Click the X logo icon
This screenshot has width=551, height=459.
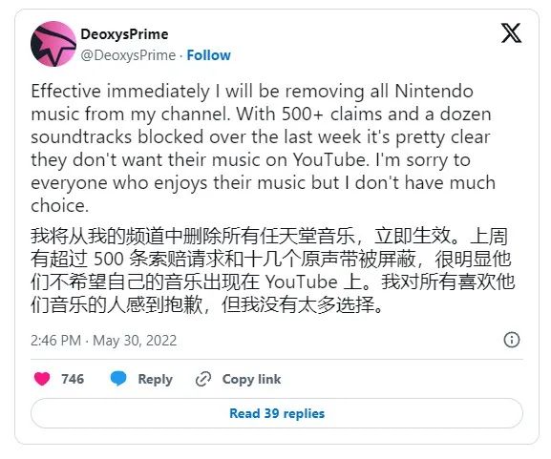(511, 32)
